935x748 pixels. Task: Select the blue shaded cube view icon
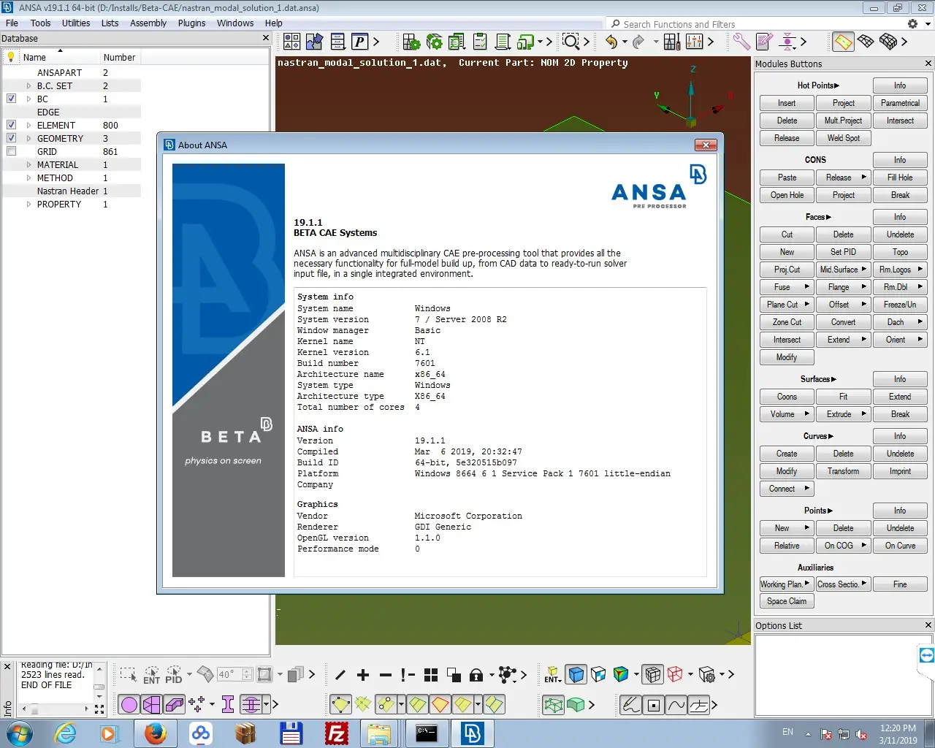tap(576, 675)
